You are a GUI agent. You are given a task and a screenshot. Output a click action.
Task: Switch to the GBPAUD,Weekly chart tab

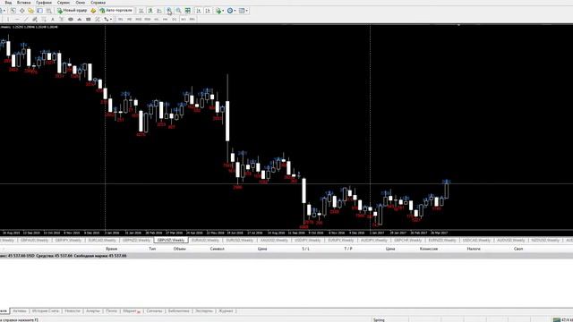click(x=35, y=241)
